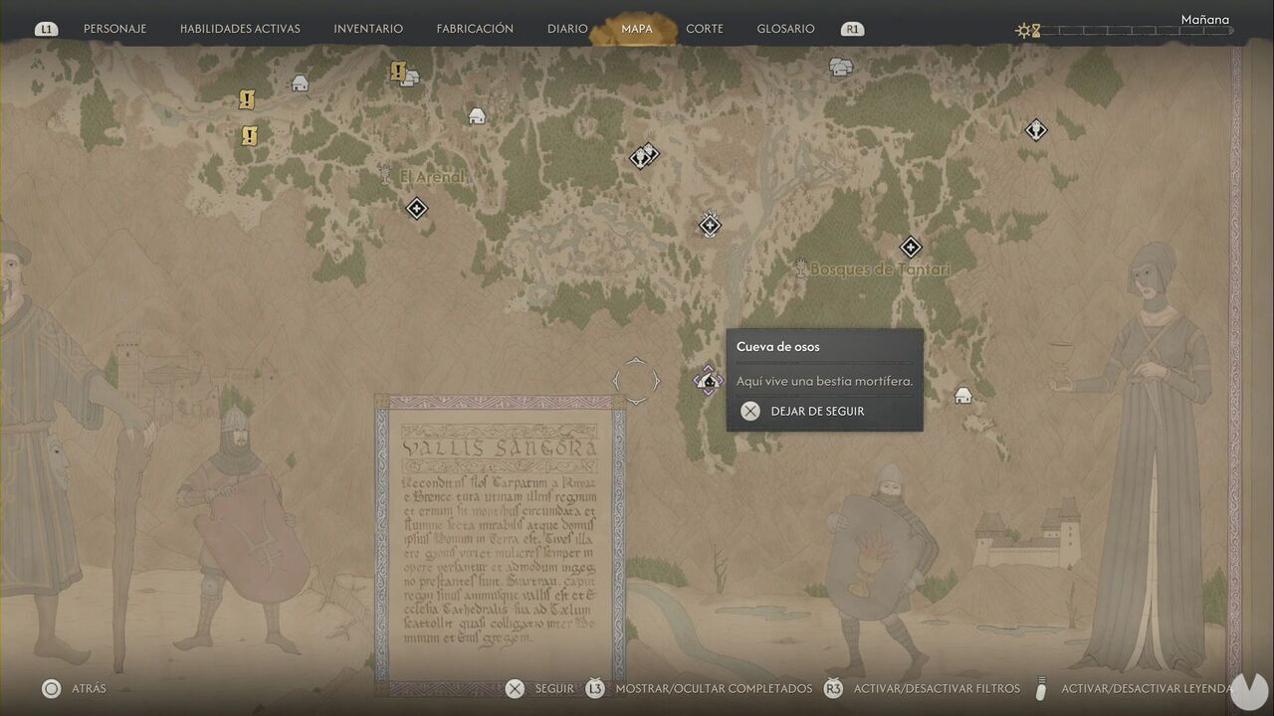Click the sun and hourglass time icon
Image resolution: width=1274 pixels, height=716 pixels.
[x=1027, y=31]
